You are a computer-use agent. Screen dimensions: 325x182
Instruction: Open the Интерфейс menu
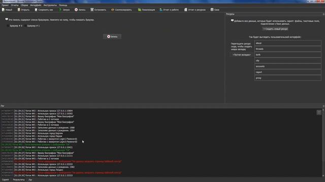[36, 5]
